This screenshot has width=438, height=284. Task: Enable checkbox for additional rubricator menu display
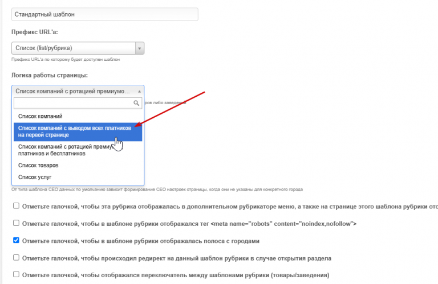pos(16,206)
